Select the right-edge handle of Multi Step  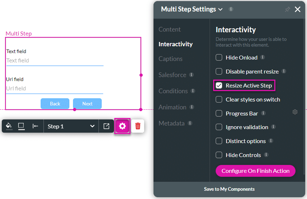point(141,75)
